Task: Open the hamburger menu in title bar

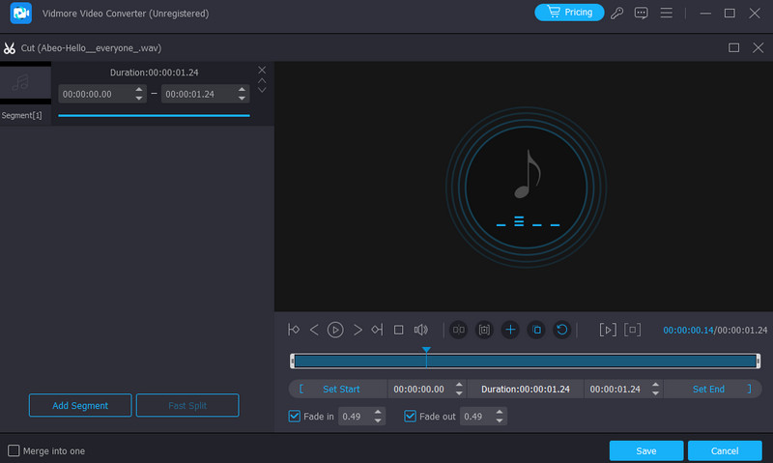Action: (x=666, y=14)
